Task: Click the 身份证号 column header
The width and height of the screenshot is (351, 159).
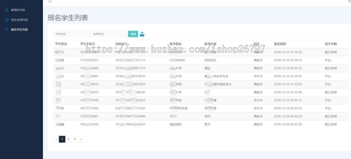Action: [122, 44]
